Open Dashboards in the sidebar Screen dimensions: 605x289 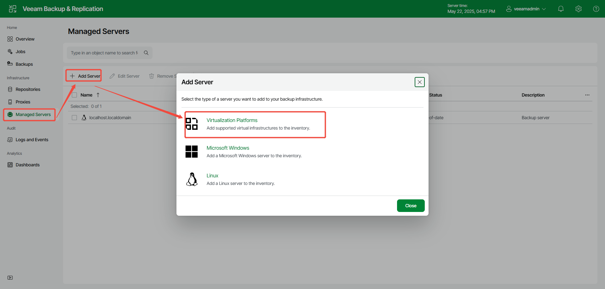pyautogui.click(x=28, y=165)
